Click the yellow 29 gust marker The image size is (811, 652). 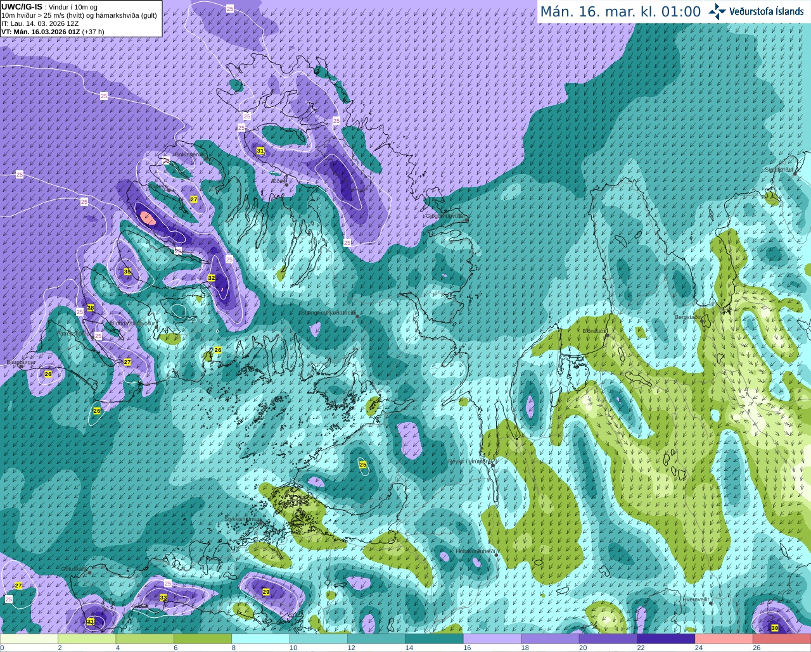click(266, 592)
